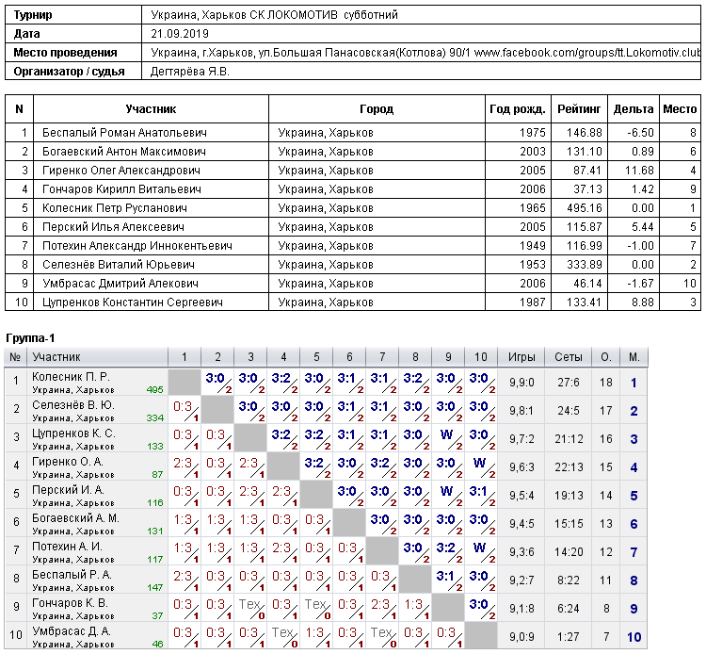Click the Место column header

click(680, 109)
